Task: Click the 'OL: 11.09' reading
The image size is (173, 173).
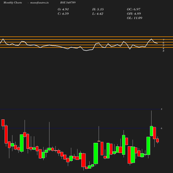Action: [135, 18]
